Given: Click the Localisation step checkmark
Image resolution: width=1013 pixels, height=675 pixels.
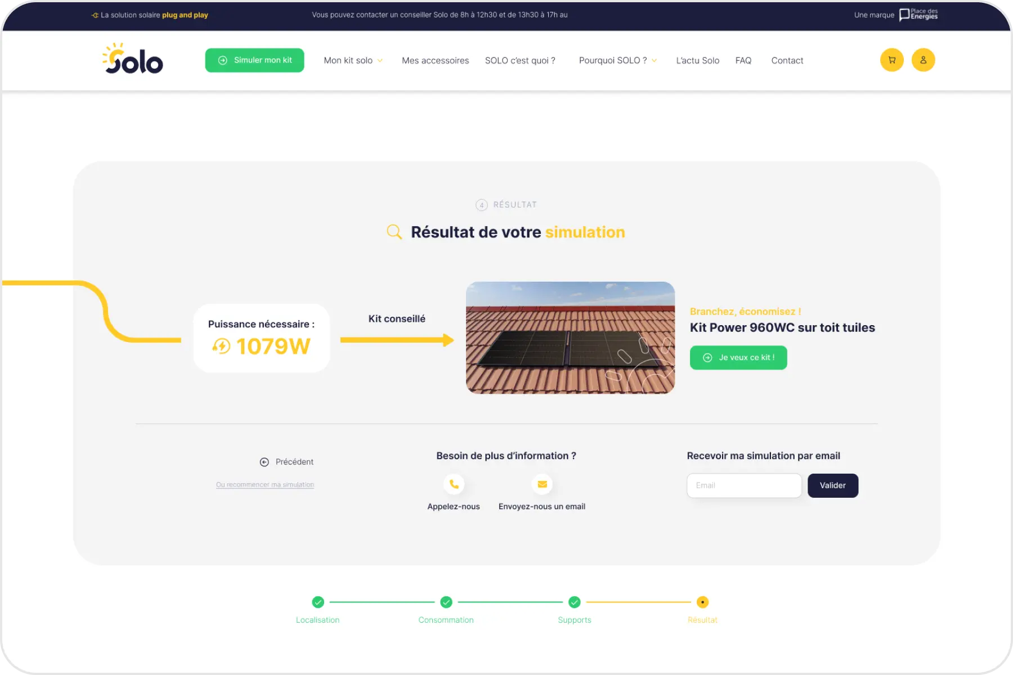Looking at the screenshot, I should click(x=318, y=602).
